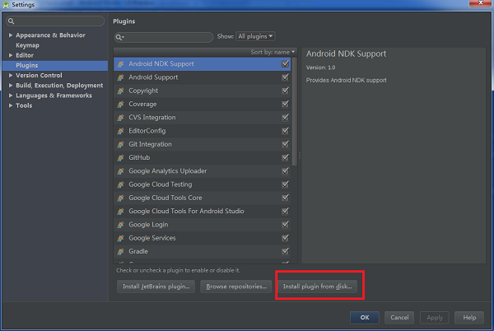Select Keymap in the settings tree
The width and height of the screenshot is (494, 331).
(x=27, y=45)
